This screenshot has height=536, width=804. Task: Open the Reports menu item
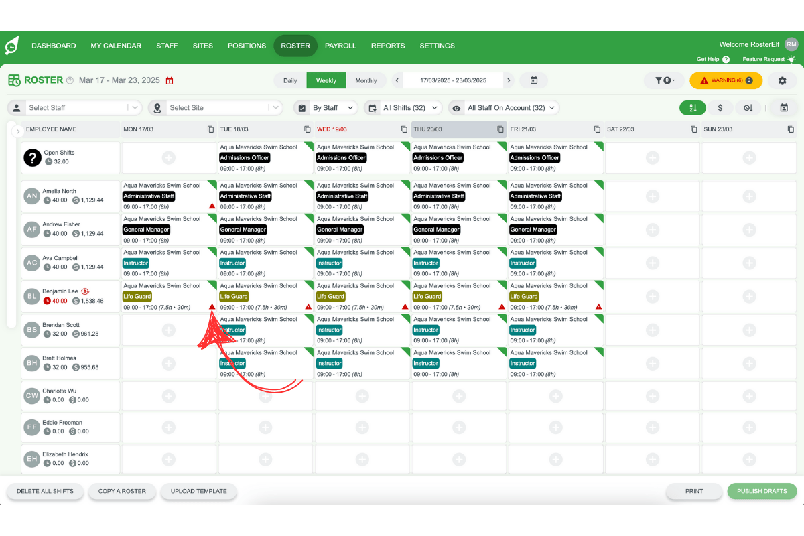(x=388, y=46)
